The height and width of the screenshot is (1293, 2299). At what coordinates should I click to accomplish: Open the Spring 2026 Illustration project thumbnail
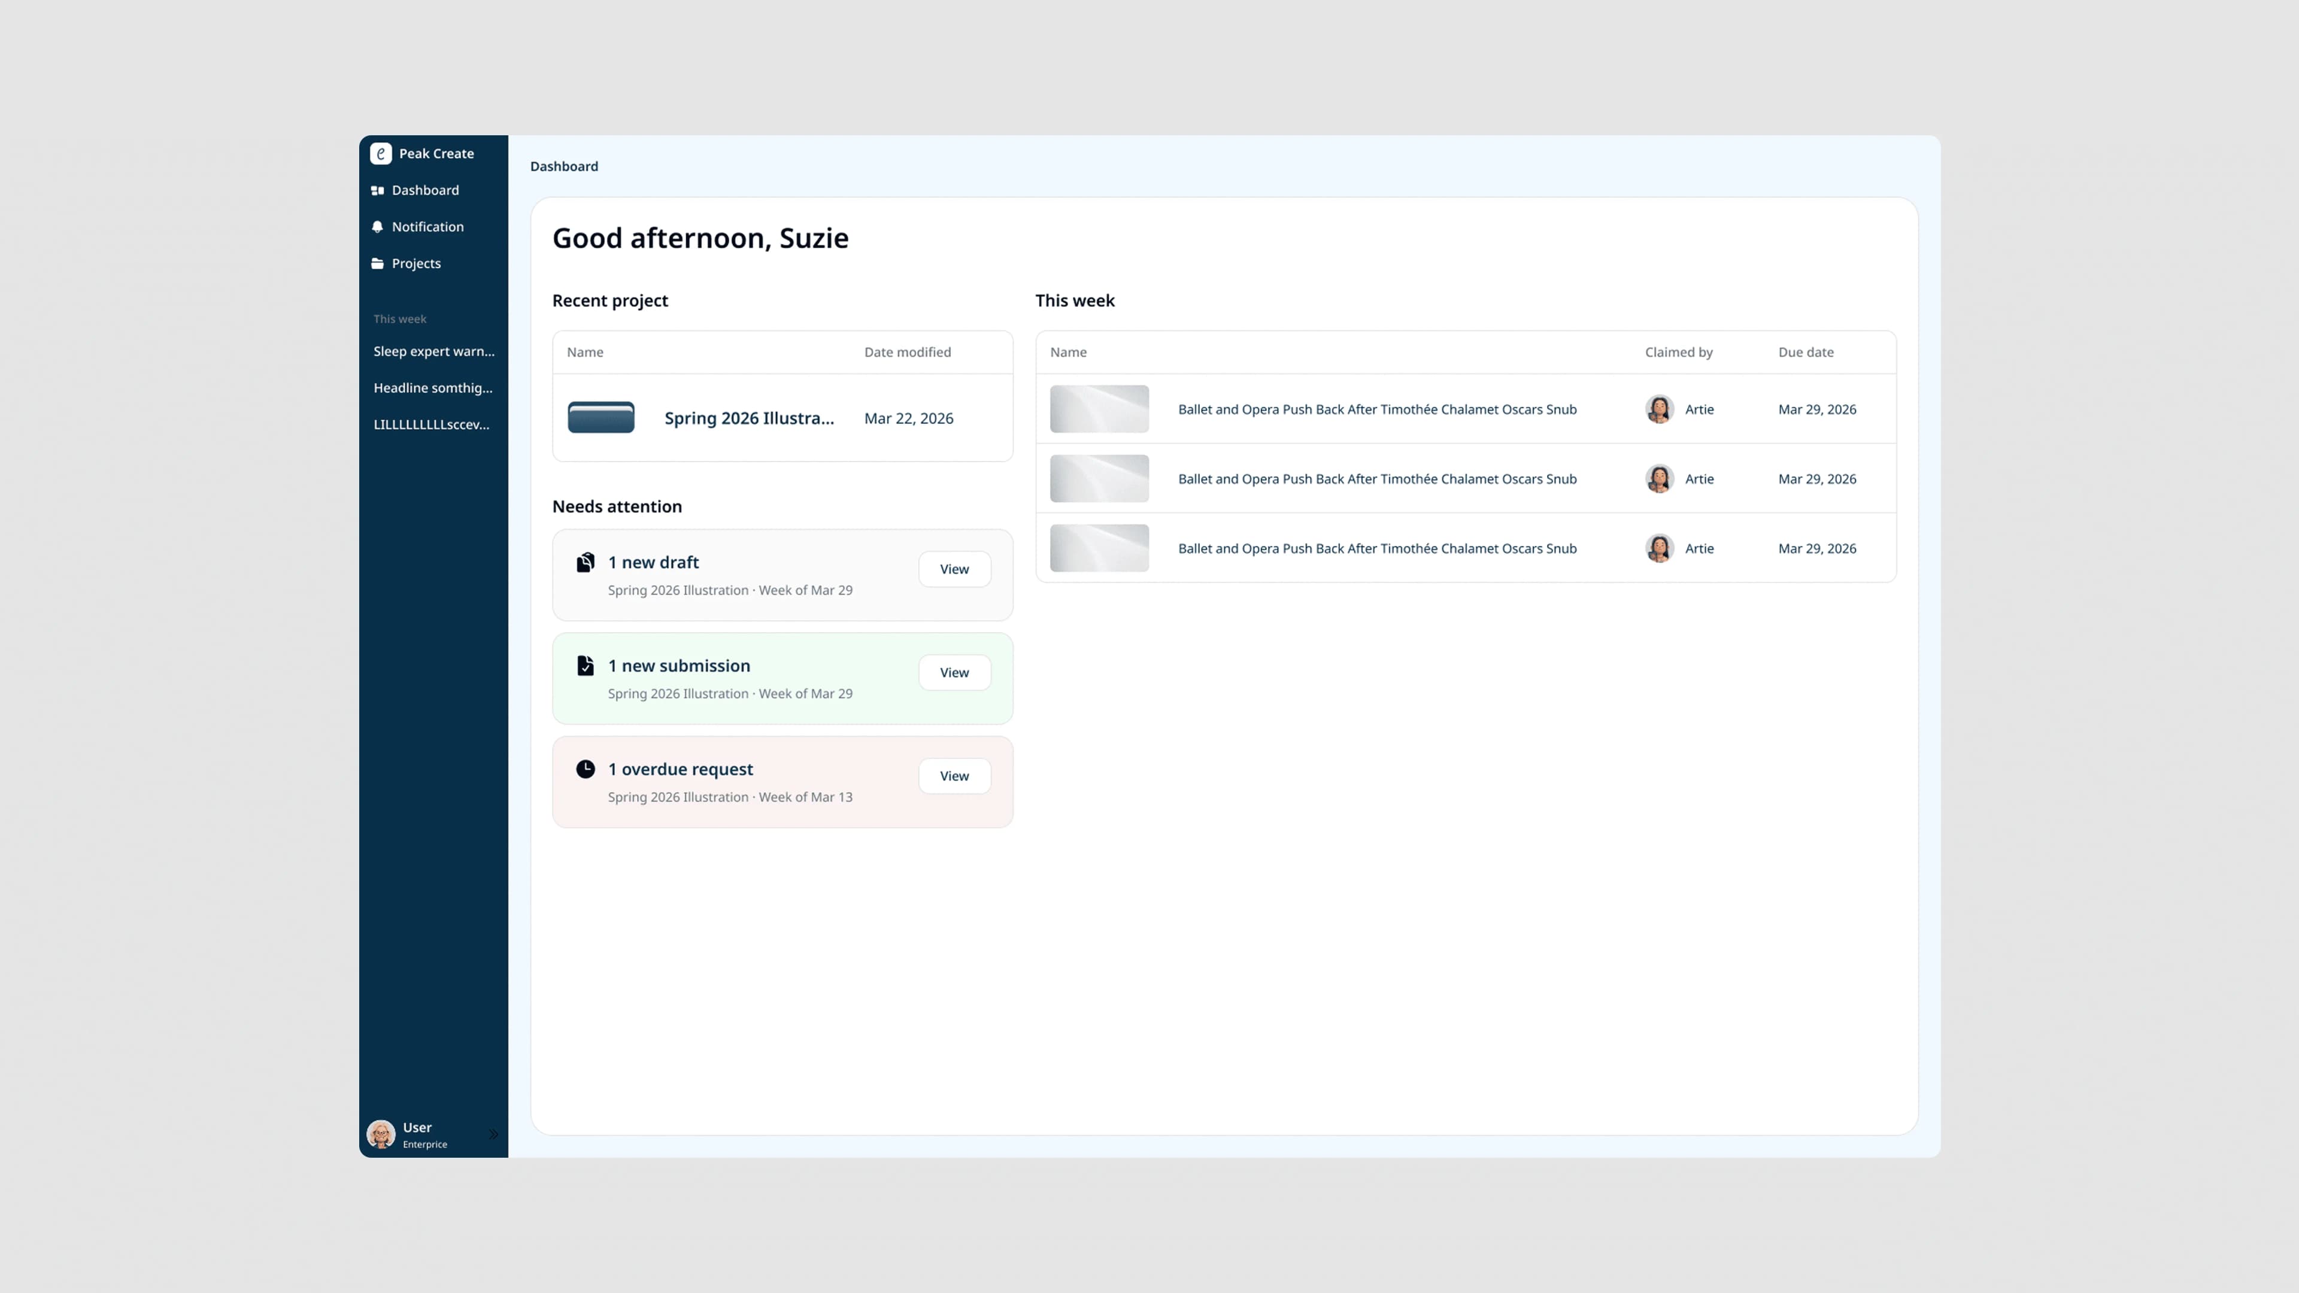[x=600, y=418]
